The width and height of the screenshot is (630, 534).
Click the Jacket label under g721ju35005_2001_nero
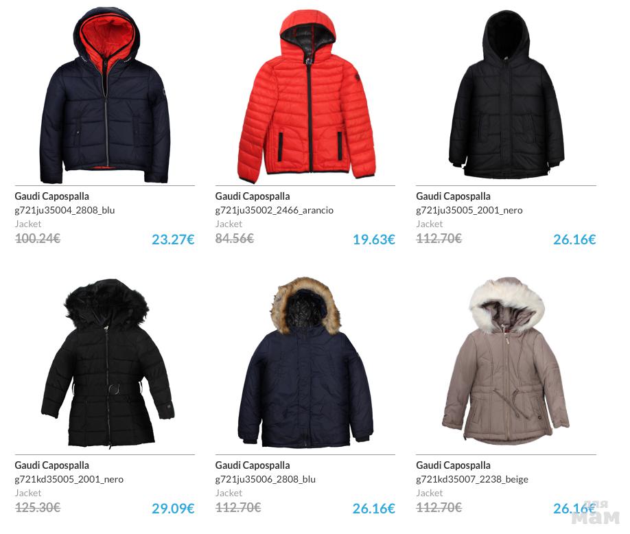(430, 224)
